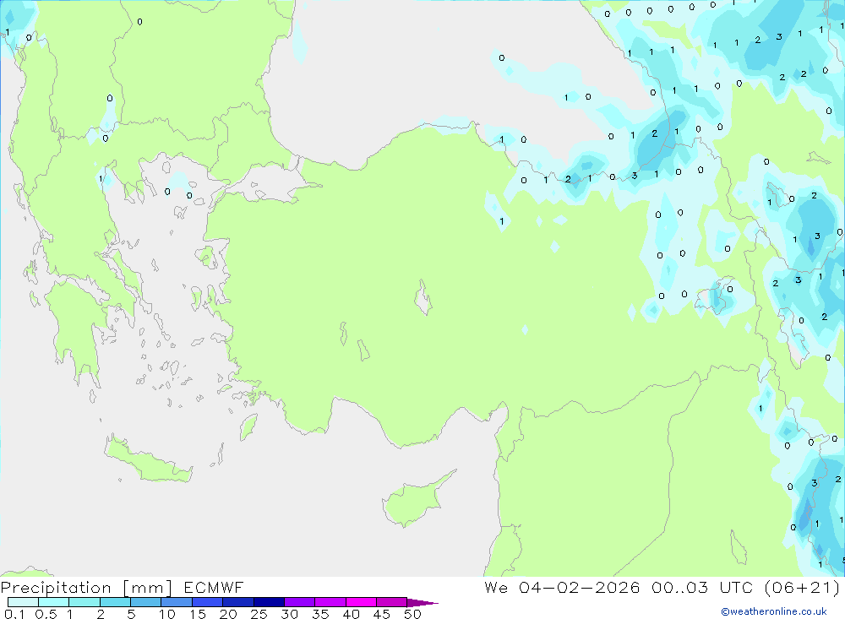Select the 35–40 mm legend color swatch

330,602
